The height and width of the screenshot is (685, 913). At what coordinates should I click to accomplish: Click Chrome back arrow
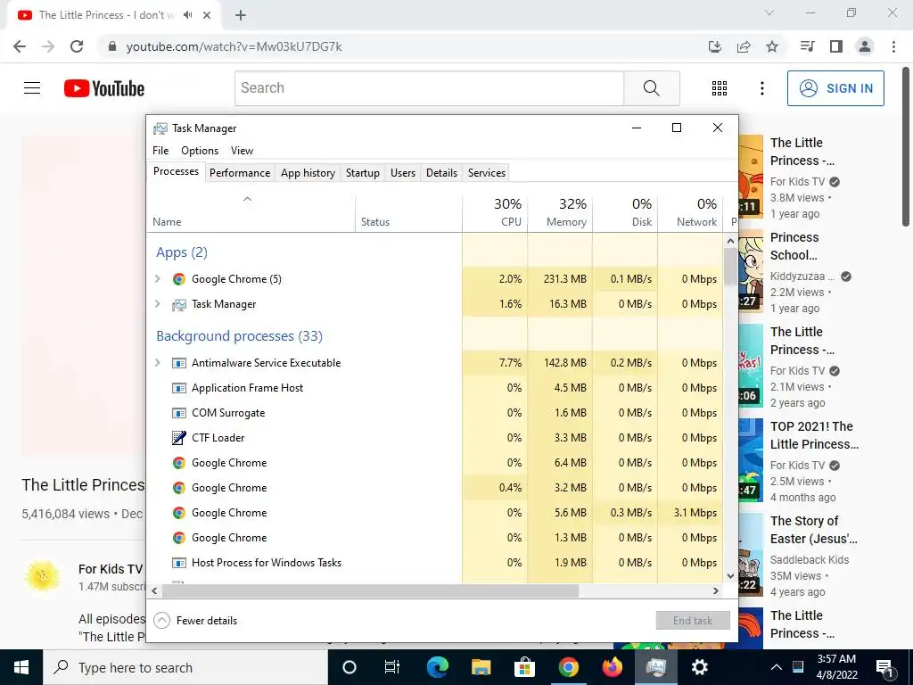point(20,46)
